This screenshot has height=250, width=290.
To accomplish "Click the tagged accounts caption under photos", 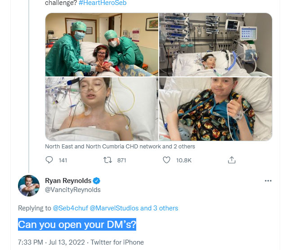I will tap(120, 146).
